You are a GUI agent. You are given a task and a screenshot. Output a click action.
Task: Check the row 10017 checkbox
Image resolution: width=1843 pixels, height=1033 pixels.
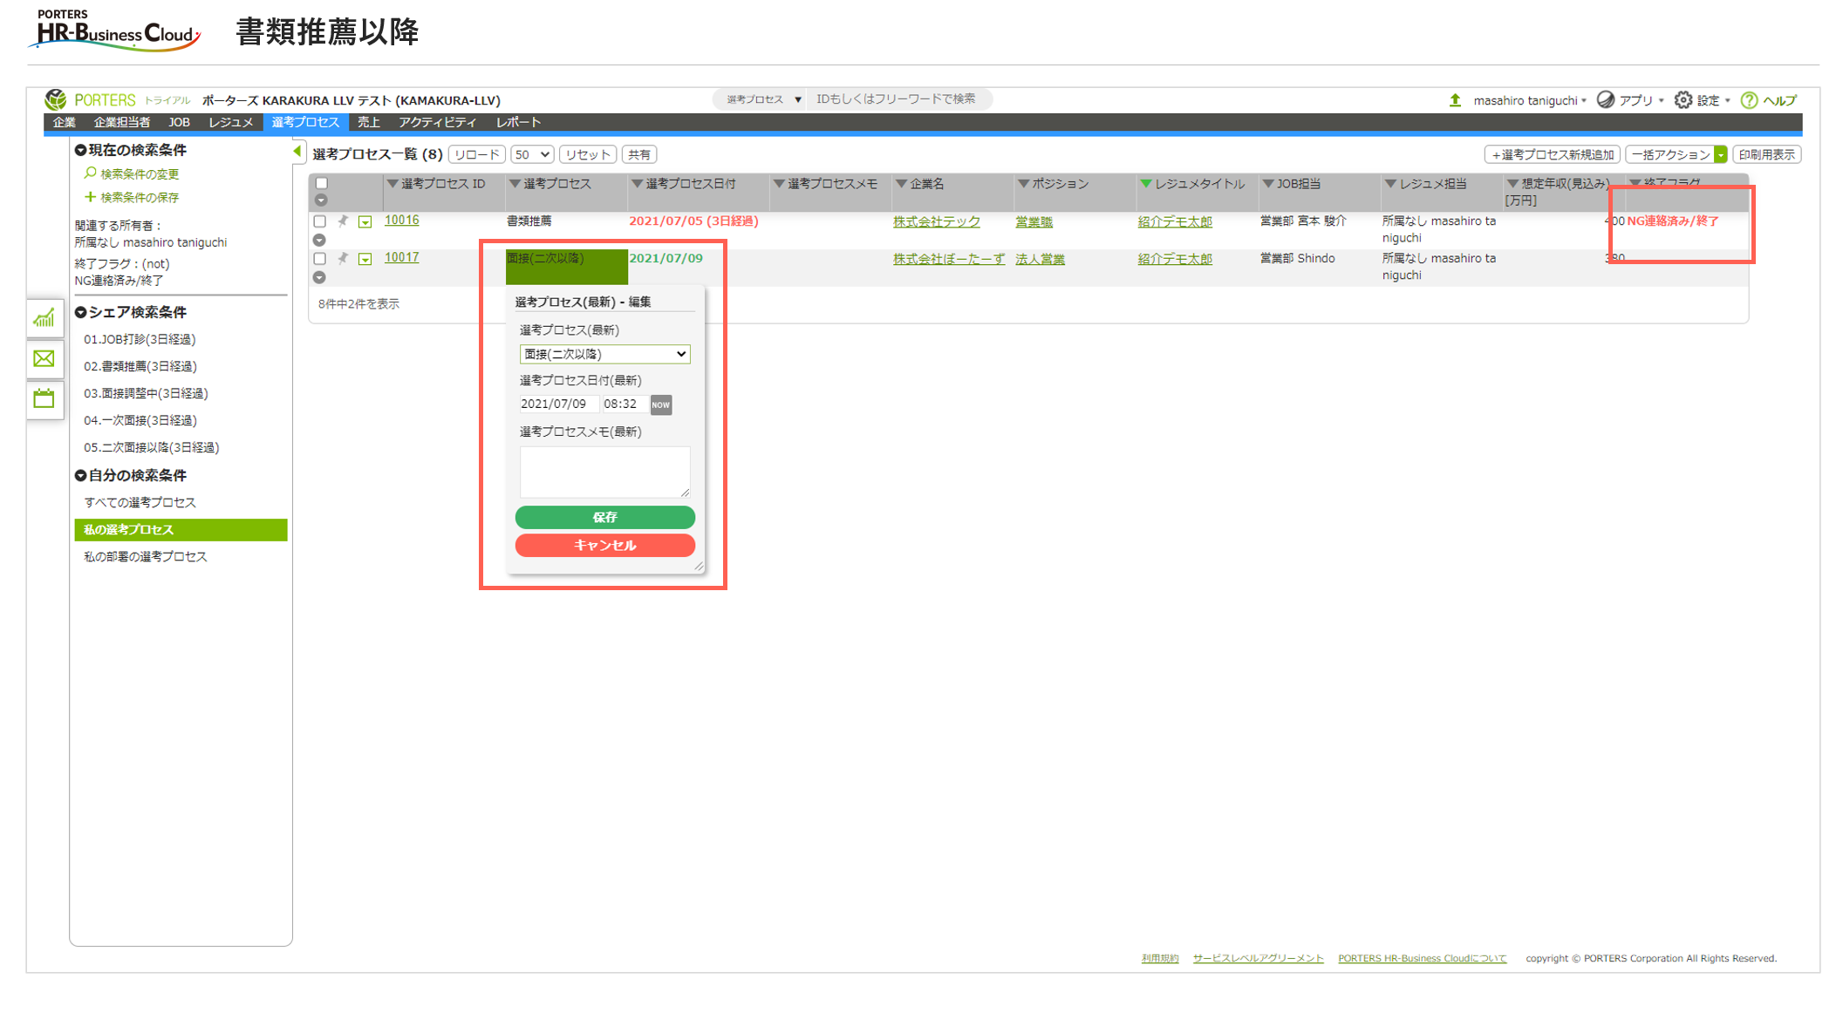click(x=319, y=259)
